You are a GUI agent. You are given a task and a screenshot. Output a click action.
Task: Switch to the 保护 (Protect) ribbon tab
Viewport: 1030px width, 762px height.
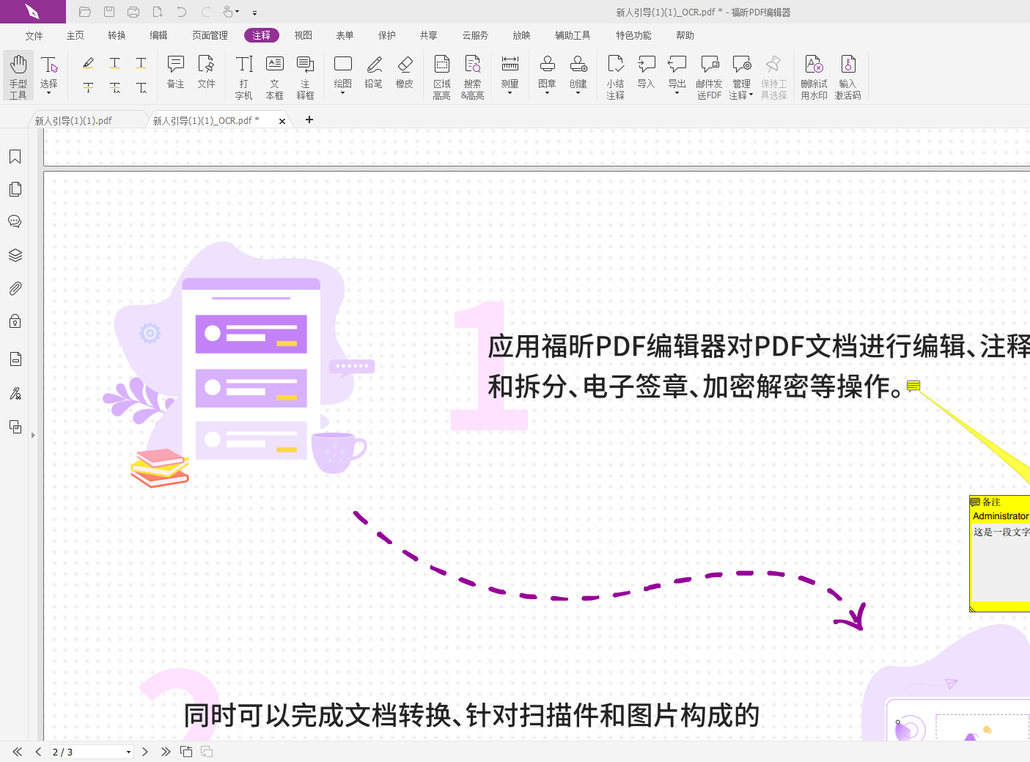387,35
